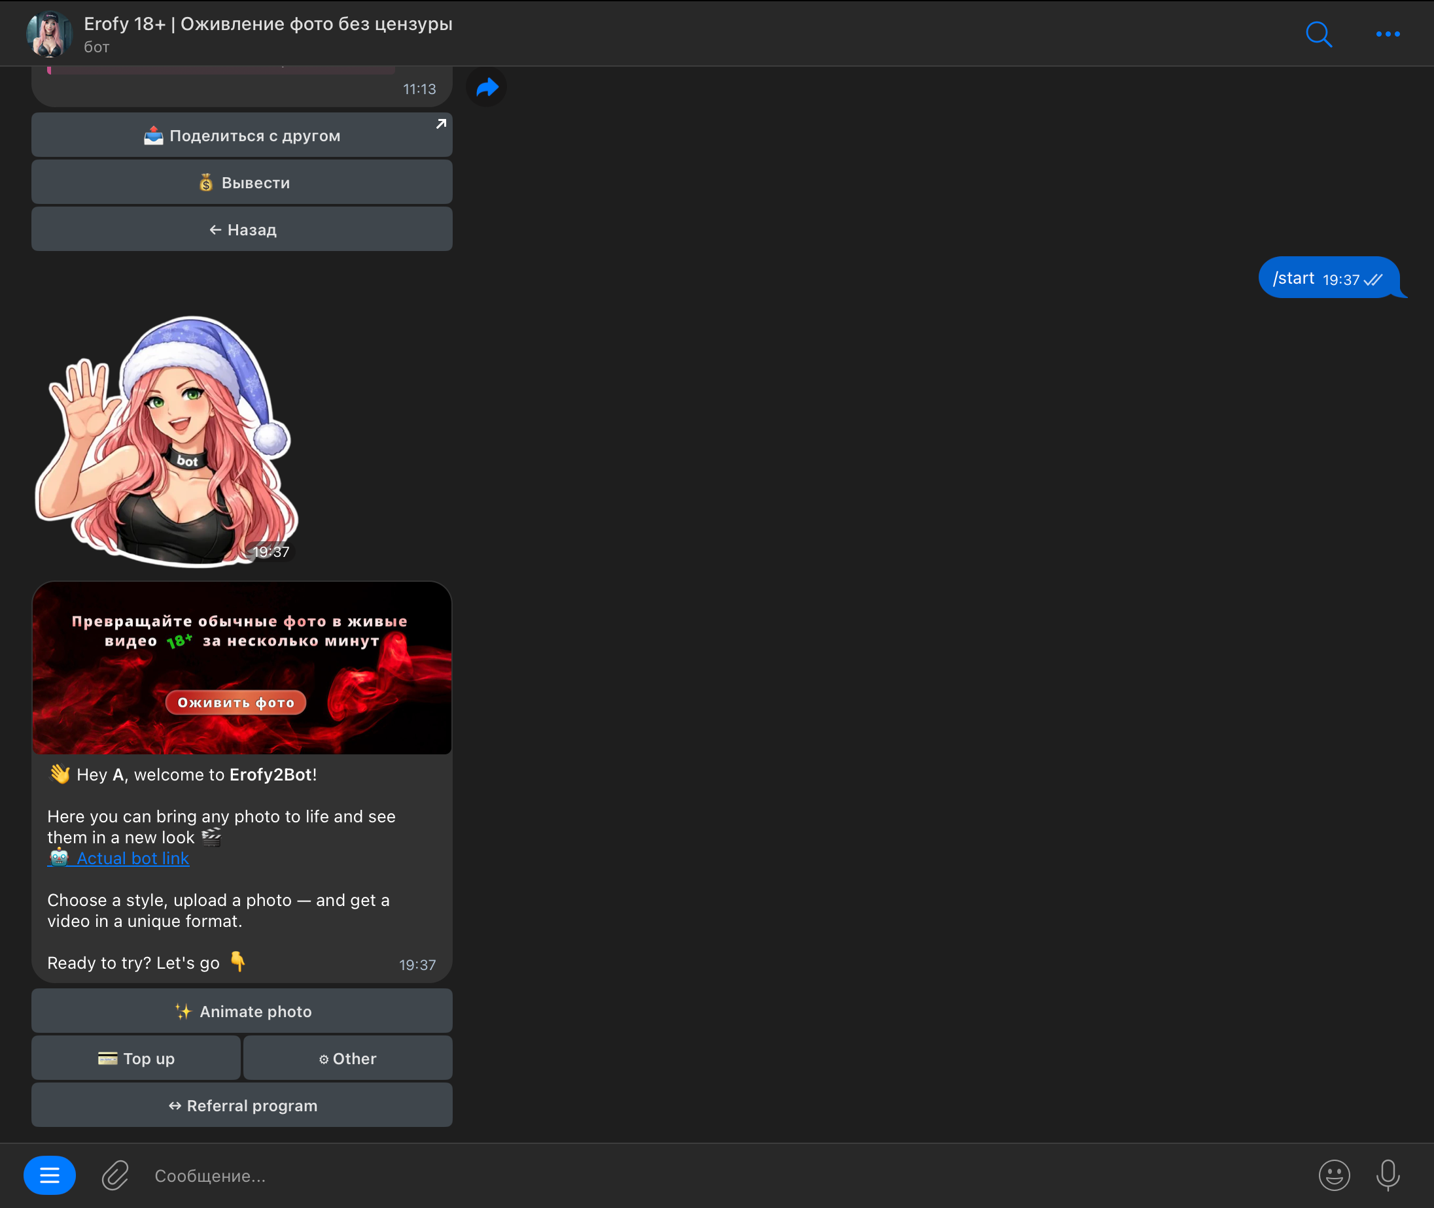The height and width of the screenshot is (1208, 1434).
Task: Start voice recording with microphone icon
Action: point(1388,1175)
